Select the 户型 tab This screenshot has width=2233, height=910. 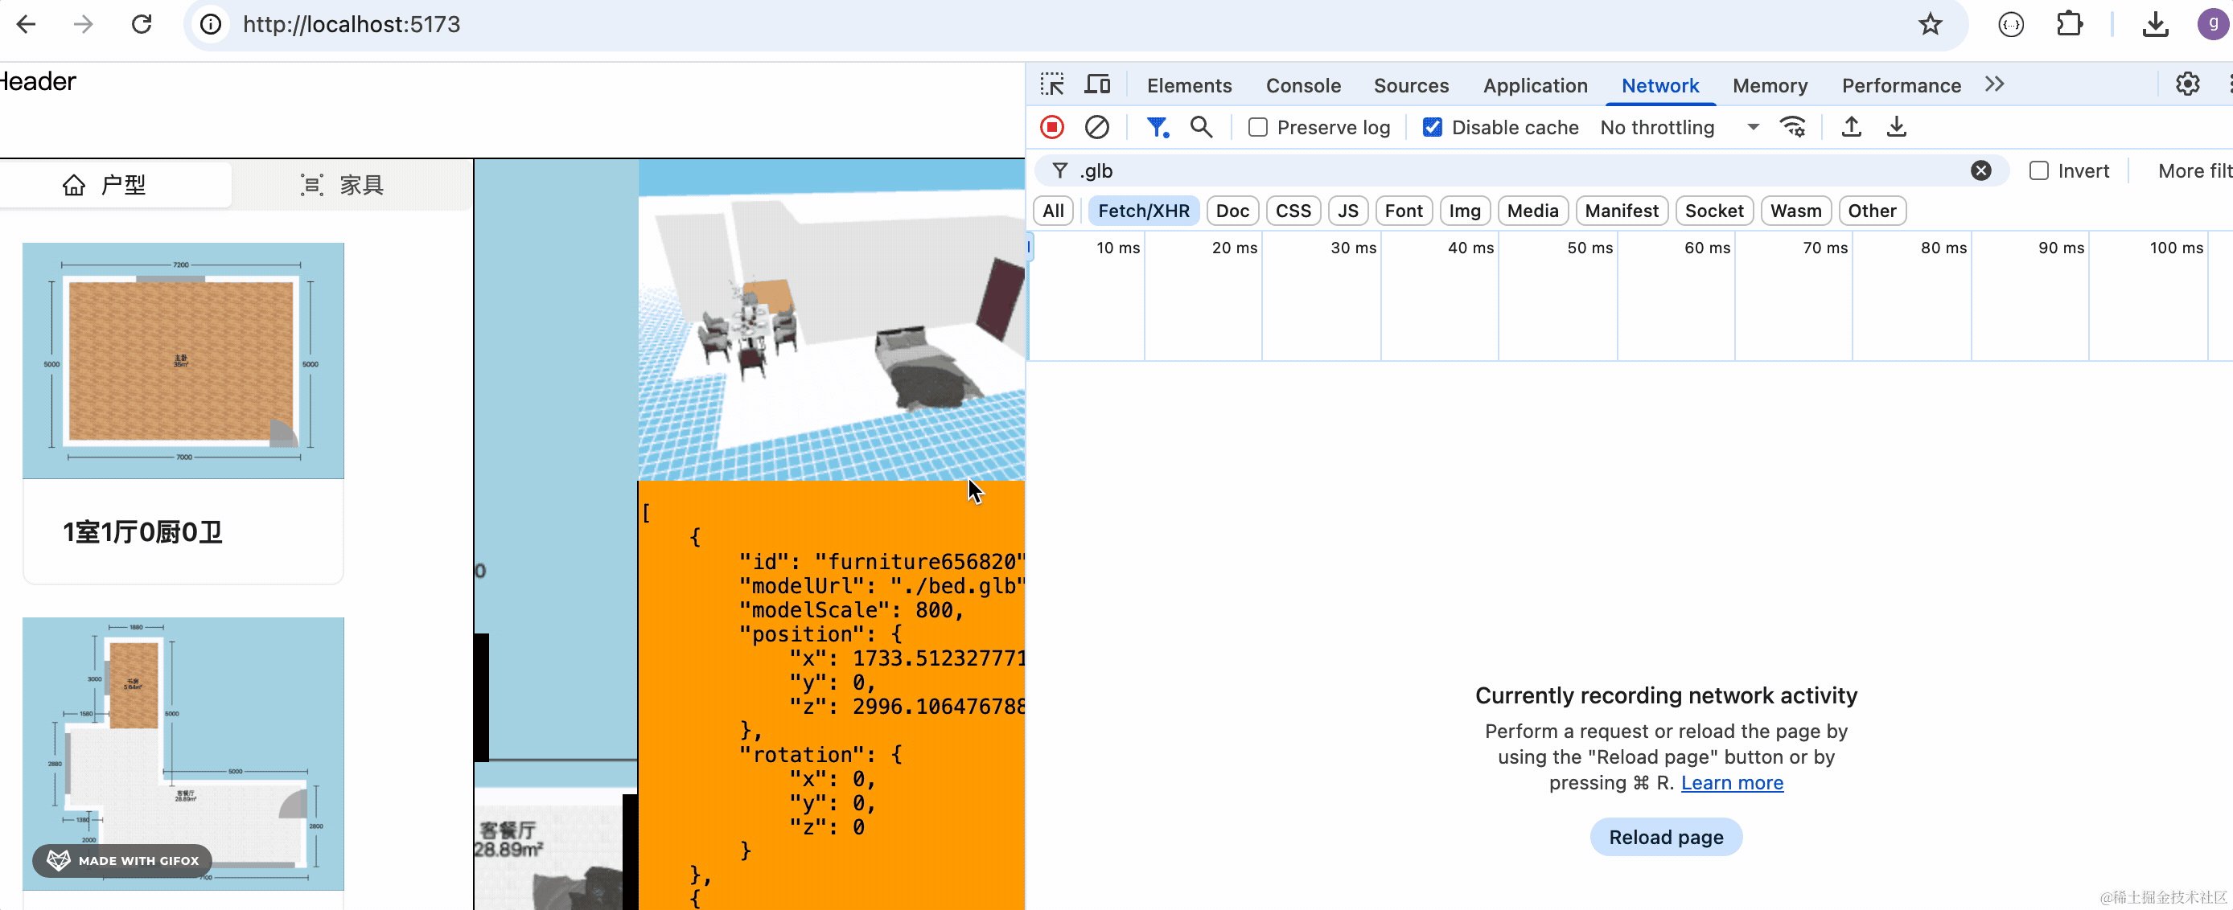(115, 185)
